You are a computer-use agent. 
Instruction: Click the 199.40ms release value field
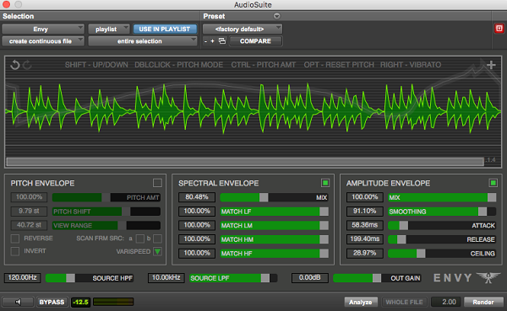pyautogui.click(x=364, y=239)
